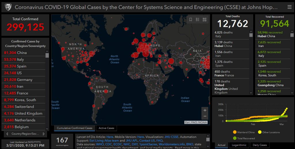Click scroll up arrow in recovered list
Viewport: 295px width, 149px height.
tap(292, 31)
